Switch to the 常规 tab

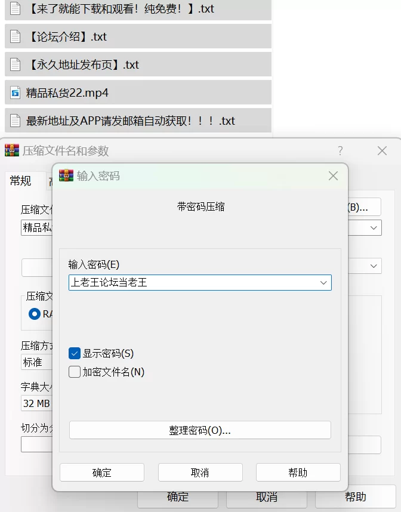click(x=20, y=181)
